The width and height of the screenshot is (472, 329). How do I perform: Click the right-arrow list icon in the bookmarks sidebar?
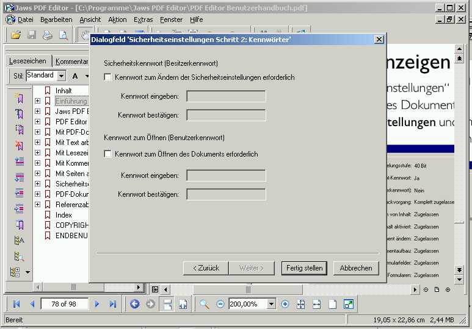[20, 208]
